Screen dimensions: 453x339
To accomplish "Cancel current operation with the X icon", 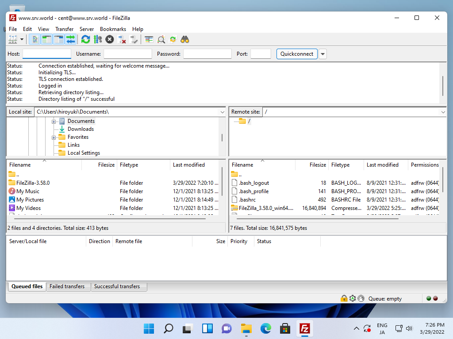I will coord(110,40).
